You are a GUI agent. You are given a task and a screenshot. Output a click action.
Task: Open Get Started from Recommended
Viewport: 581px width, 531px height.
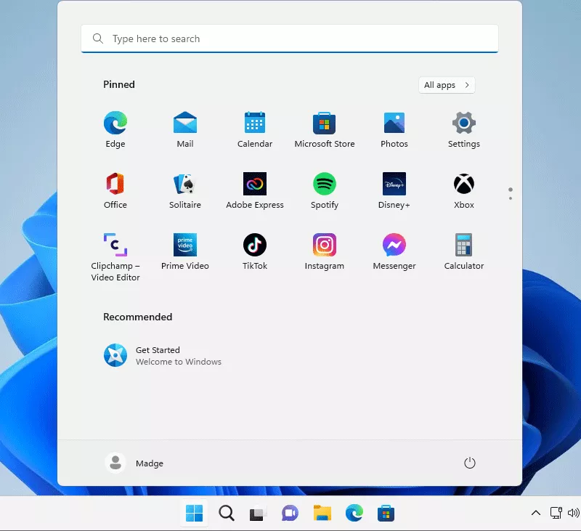tap(166, 355)
